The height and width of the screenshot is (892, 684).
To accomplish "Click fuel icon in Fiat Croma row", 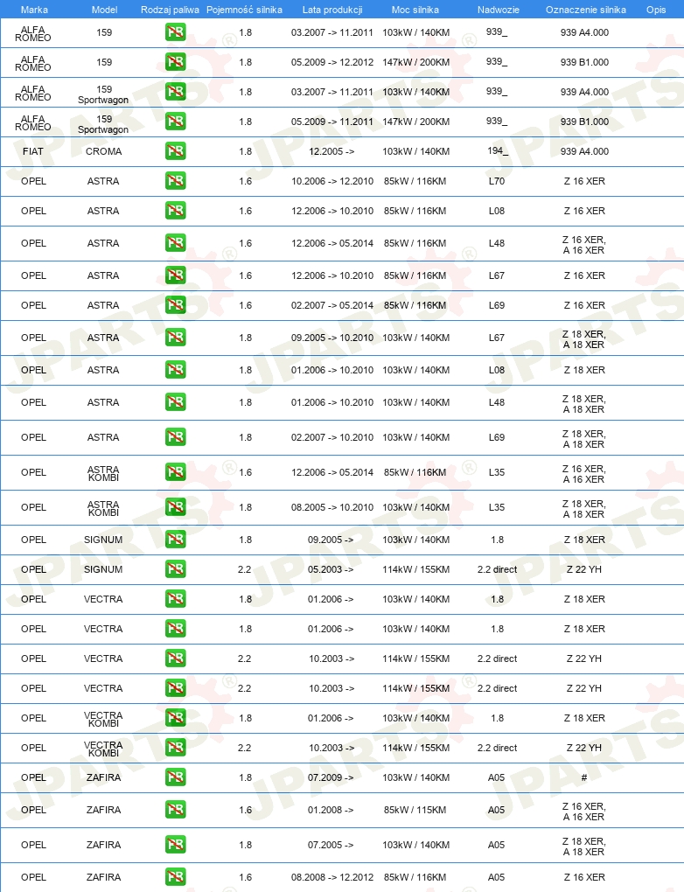I will (x=175, y=151).
